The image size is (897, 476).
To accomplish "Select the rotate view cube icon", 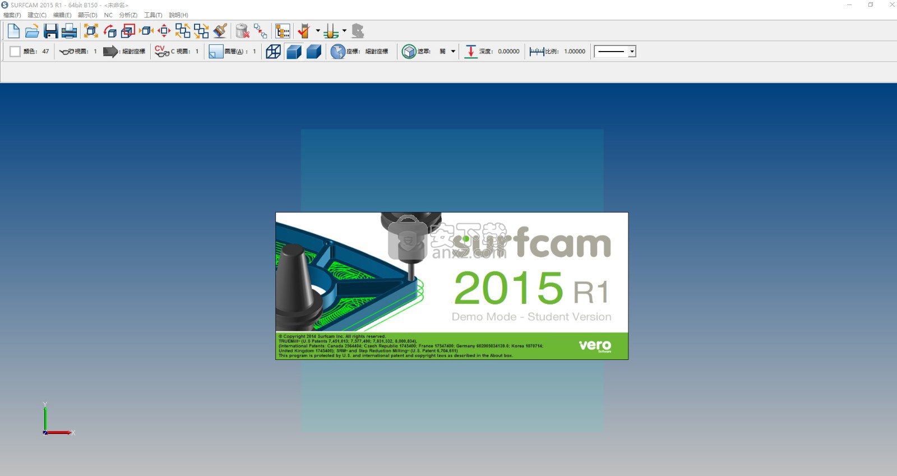I will [110, 31].
